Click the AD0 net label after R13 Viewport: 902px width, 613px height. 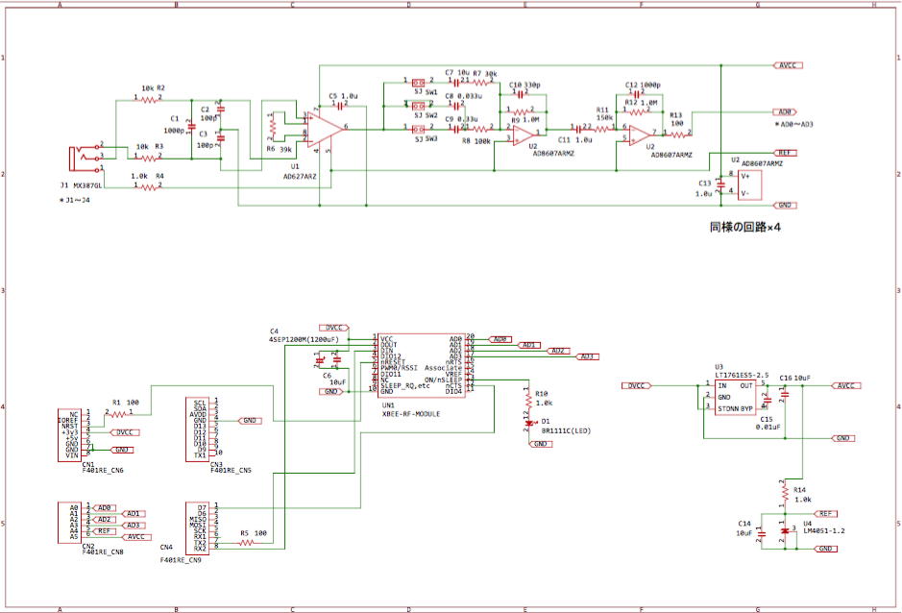[x=785, y=112]
